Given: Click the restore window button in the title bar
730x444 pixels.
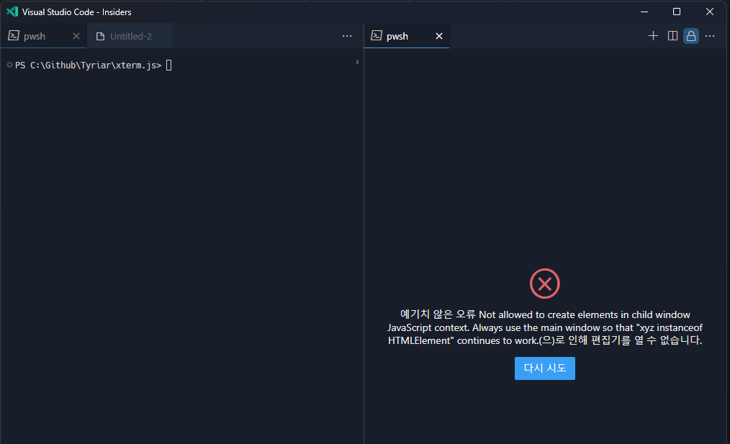Looking at the screenshot, I should coord(676,12).
